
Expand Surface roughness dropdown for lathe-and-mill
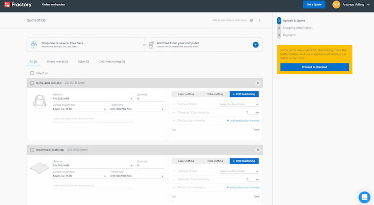(x=79, y=109)
